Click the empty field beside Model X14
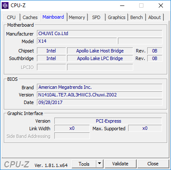This screenshot has height=170, width=171. 140,41
